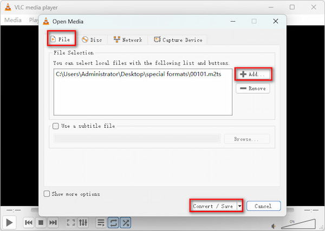Click the Previous media button
Viewport: 325px width, 231px height.
click(x=29, y=222)
